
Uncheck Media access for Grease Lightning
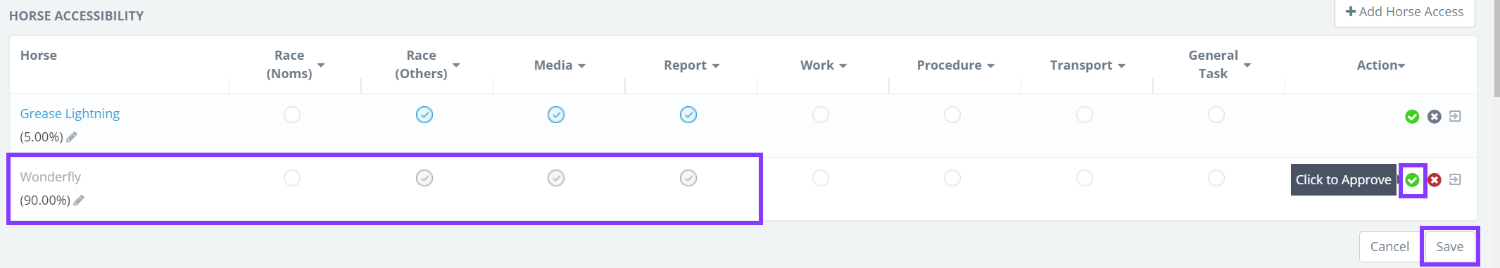556,115
